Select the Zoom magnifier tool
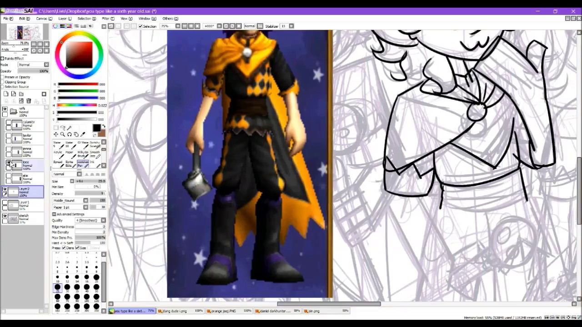 (63, 134)
